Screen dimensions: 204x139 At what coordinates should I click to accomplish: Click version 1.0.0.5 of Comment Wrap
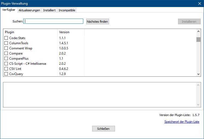(x=64, y=48)
